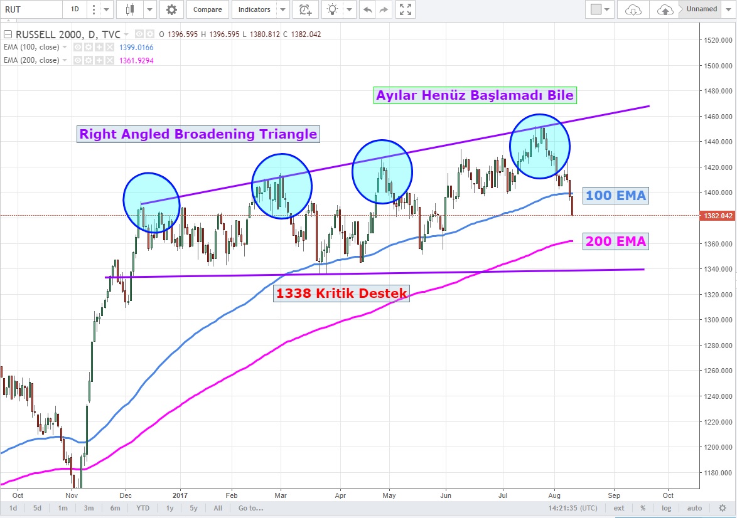Add indicator on EMA (100, close) plus icon
737x518 pixels.
(99, 47)
